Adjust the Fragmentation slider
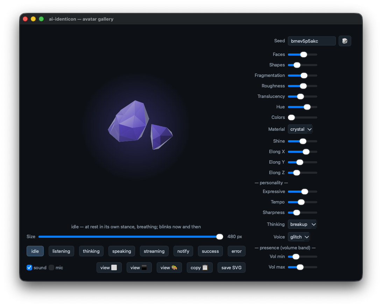Image resolution: width=382 pixels, height=307 pixels. (302, 76)
